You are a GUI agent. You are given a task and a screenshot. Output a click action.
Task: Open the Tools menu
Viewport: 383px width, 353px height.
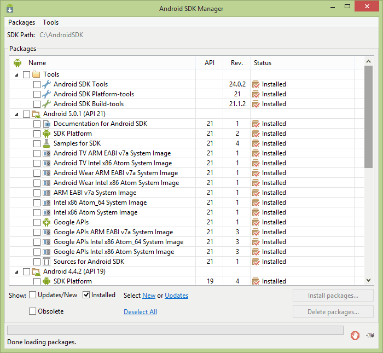pyautogui.click(x=50, y=22)
